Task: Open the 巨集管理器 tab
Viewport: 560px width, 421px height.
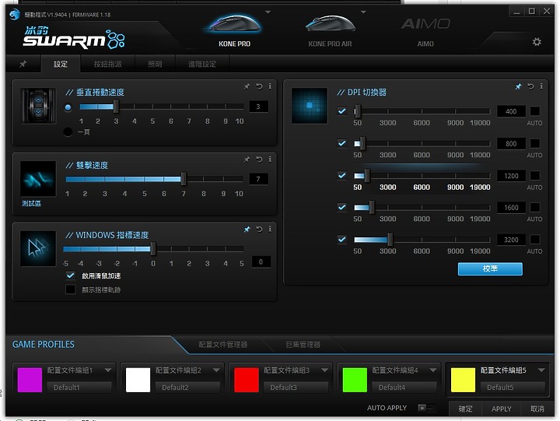Action: coord(303,345)
